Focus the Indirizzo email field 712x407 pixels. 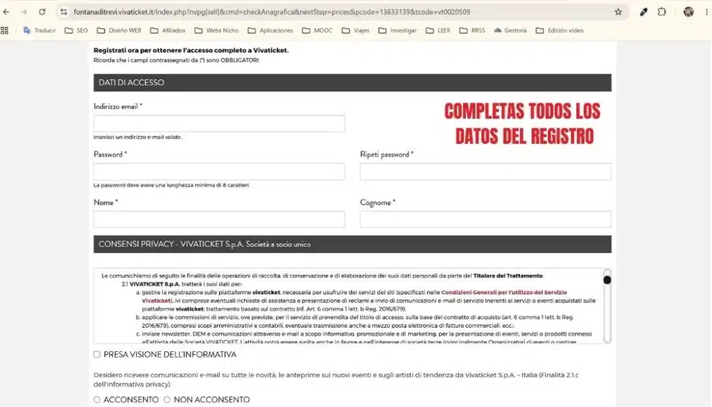(219, 124)
